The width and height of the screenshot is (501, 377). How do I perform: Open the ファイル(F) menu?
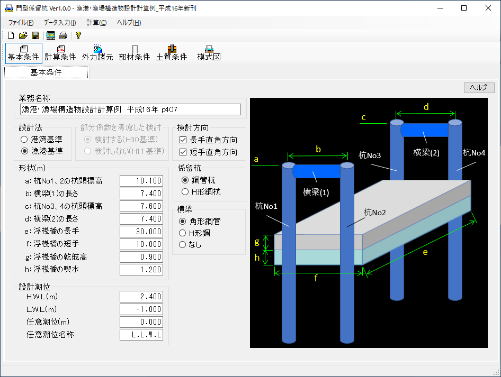coord(21,23)
